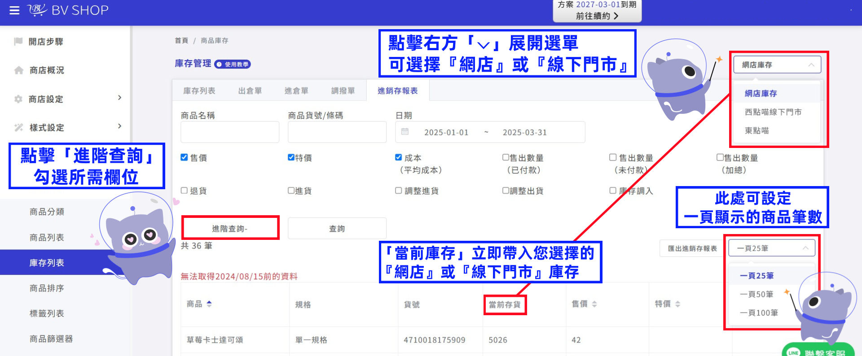
Task: Expand the 樣式設定 submenu
Action: [x=119, y=126]
